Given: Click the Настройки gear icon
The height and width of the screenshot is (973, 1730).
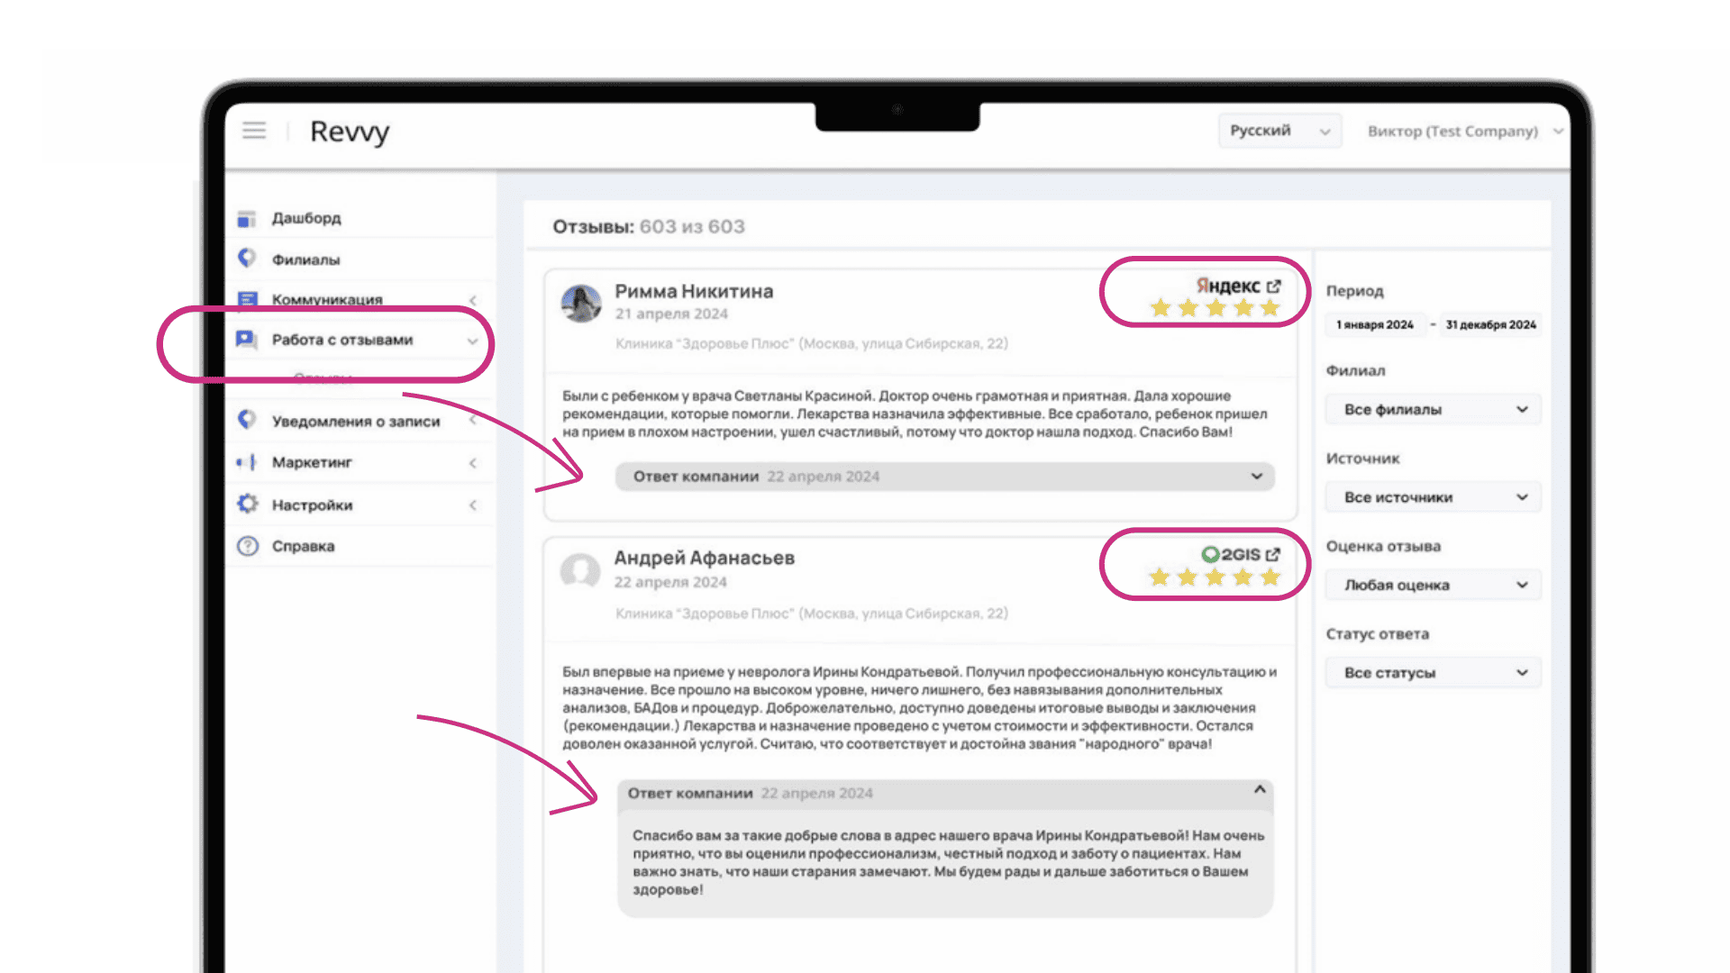Looking at the screenshot, I should point(247,505).
